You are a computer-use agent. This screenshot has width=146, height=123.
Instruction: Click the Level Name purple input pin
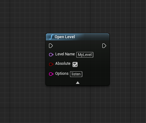tap(51, 54)
